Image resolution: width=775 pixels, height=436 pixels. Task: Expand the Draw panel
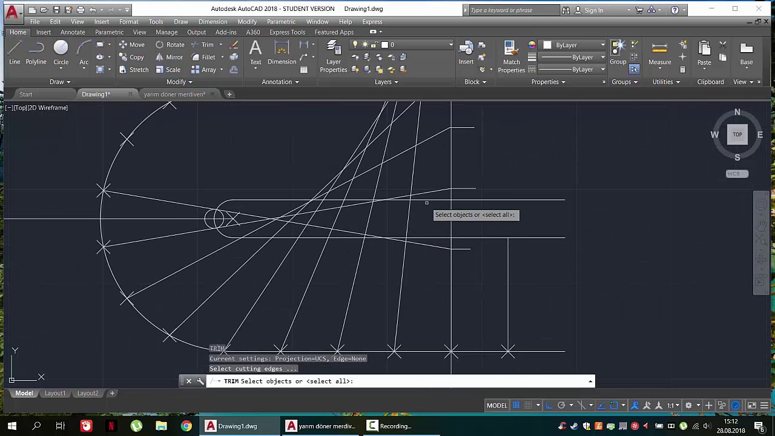pyautogui.click(x=60, y=82)
